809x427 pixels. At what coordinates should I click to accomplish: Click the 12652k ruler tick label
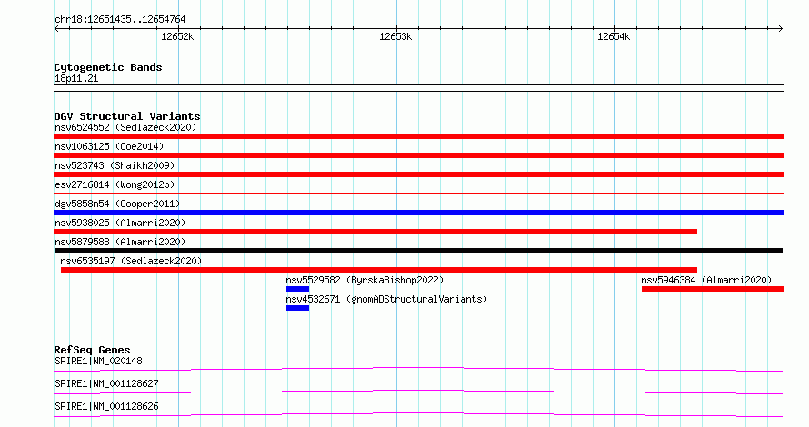point(177,36)
